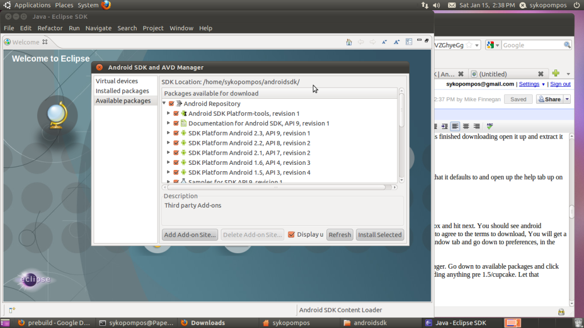Uncheck SDK Platform Android 2.2, API 8

pyautogui.click(x=176, y=143)
